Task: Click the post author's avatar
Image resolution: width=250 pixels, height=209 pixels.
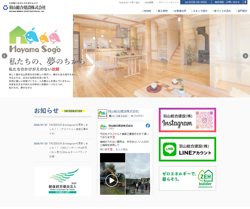Action: pyautogui.click(x=103, y=127)
